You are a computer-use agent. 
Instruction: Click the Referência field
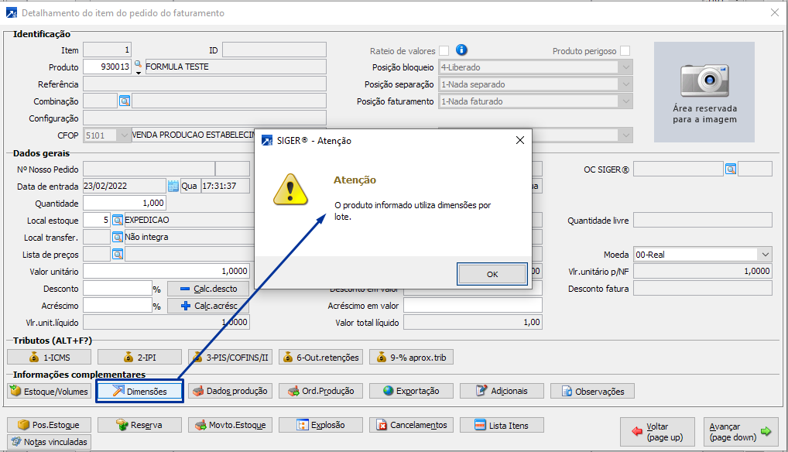coord(204,84)
